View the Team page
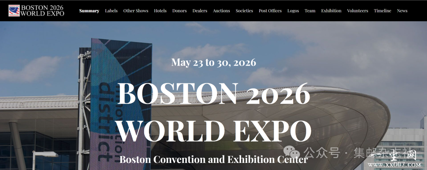427x170 pixels. pyautogui.click(x=310, y=11)
